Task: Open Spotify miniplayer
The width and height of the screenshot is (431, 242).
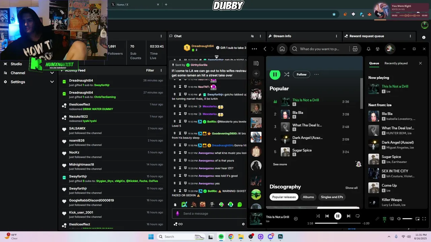Action: 418,219
